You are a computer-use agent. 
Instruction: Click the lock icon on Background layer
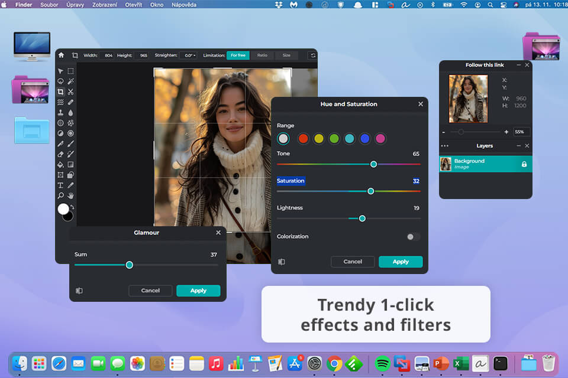524,164
